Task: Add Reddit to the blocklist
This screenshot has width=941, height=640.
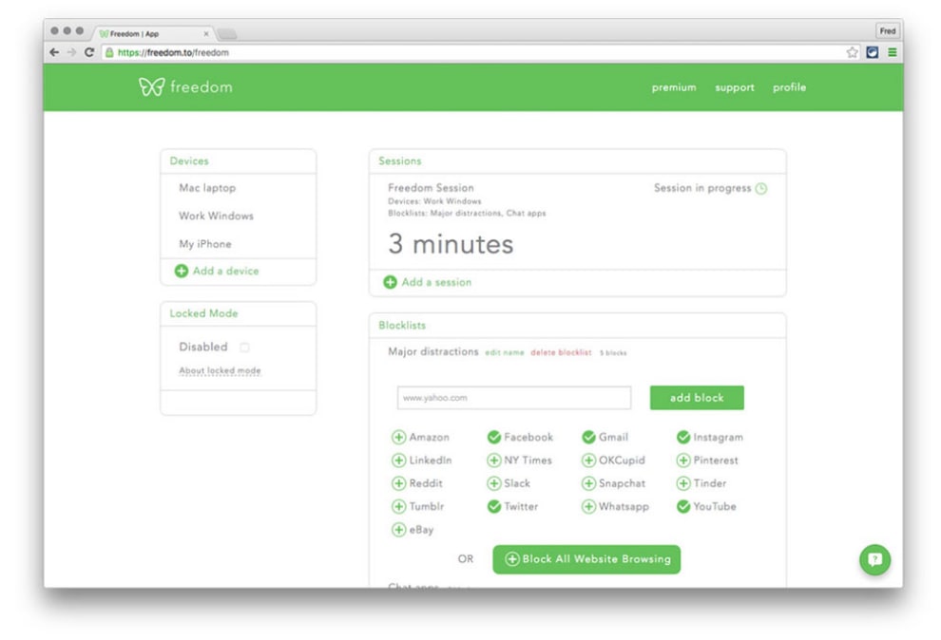Action: [398, 483]
